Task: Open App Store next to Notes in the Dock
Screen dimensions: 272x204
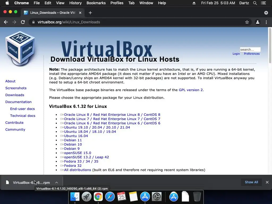Action: click(145, 197)
